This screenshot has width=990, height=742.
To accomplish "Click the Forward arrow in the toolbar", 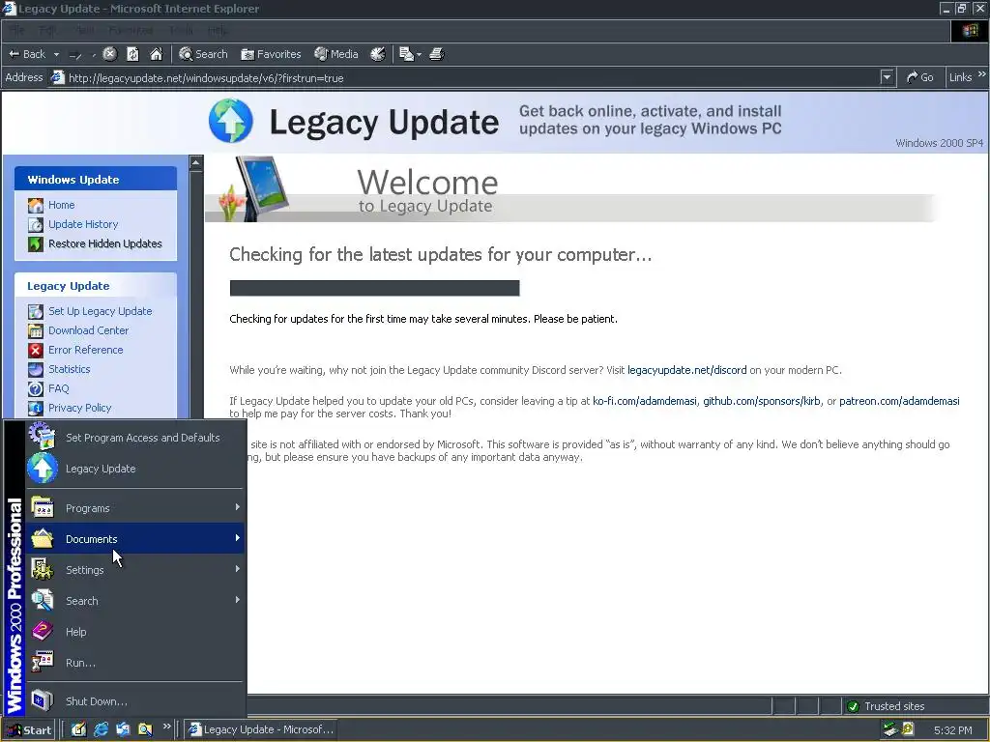I will click(x=75, y=54).
